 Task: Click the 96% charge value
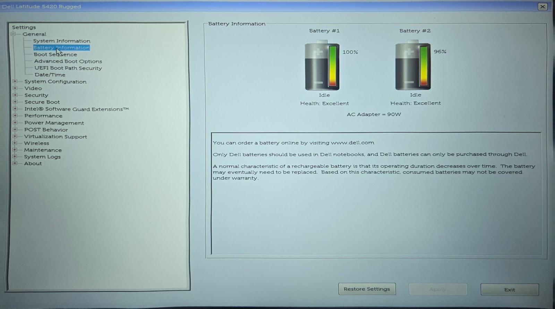[x=440, y=51]
